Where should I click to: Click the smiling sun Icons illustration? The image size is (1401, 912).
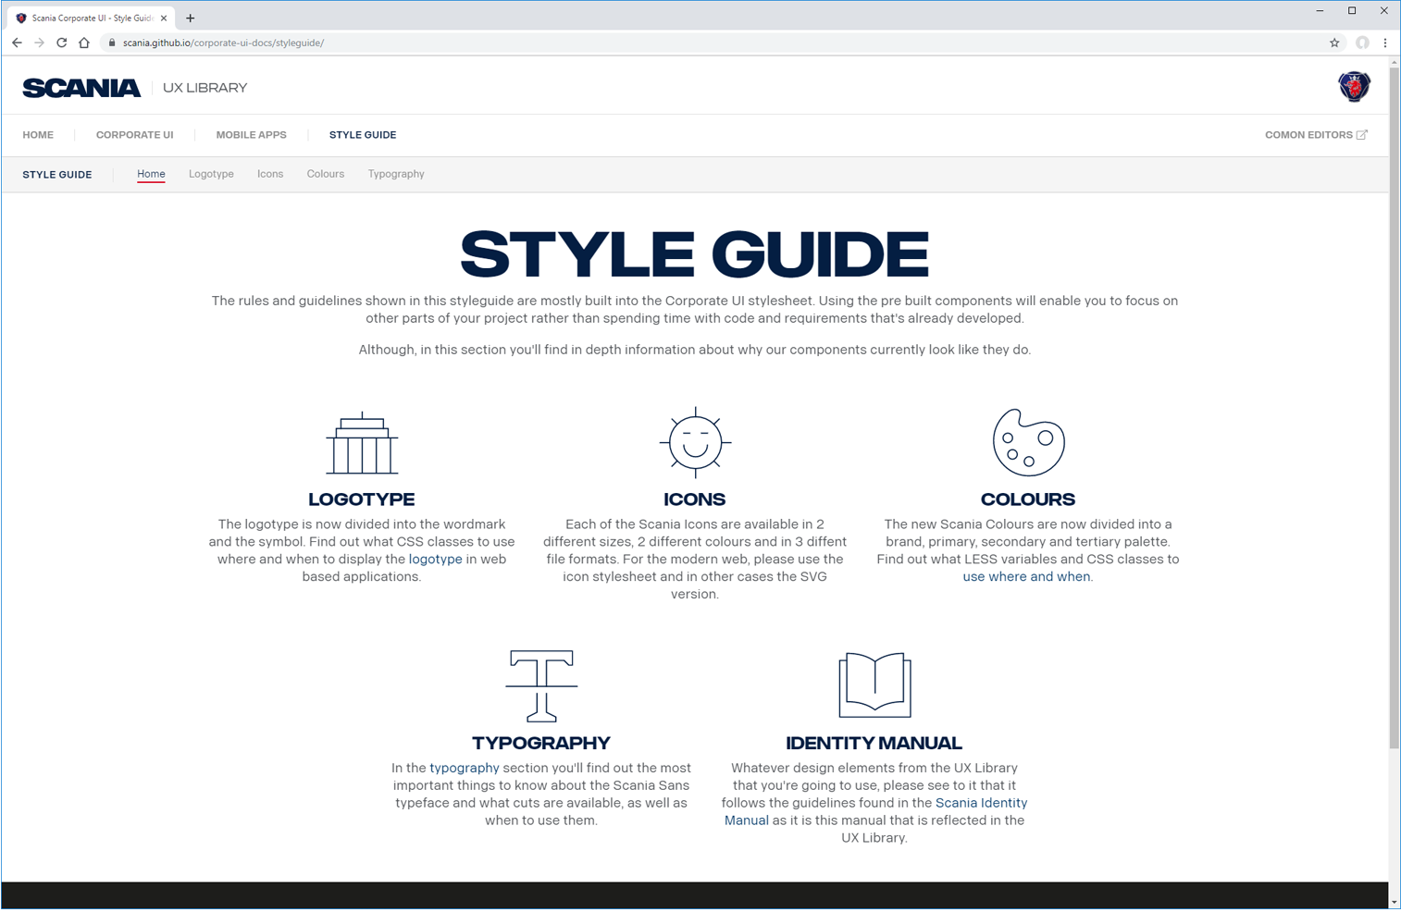pos(695,442)
